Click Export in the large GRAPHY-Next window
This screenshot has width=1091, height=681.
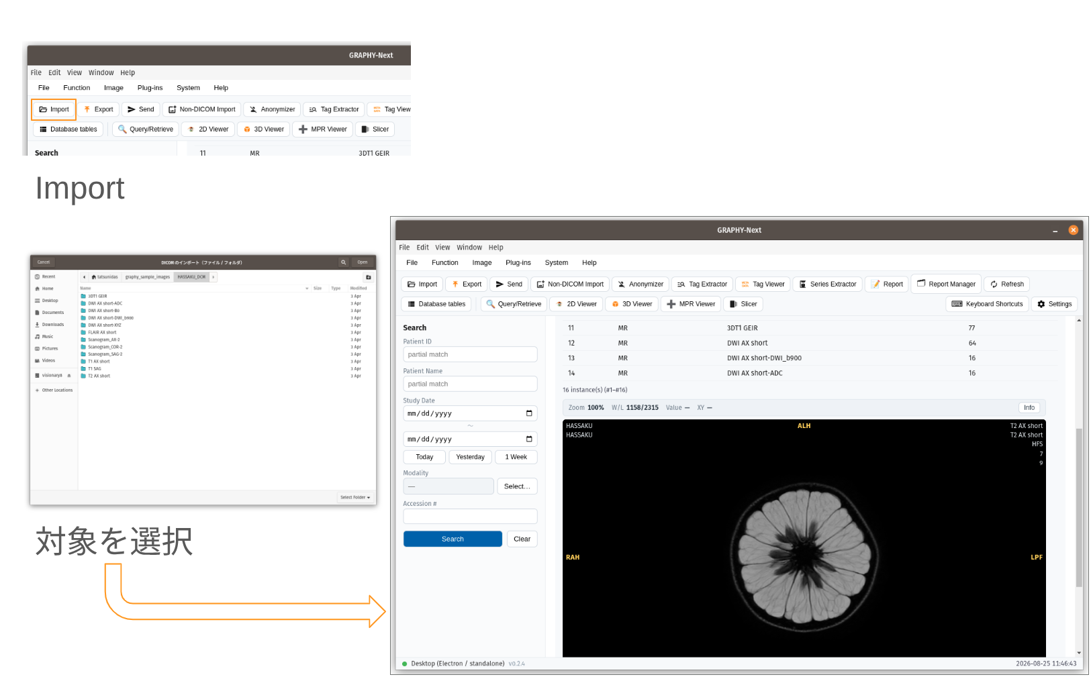(x=467, y=284)
